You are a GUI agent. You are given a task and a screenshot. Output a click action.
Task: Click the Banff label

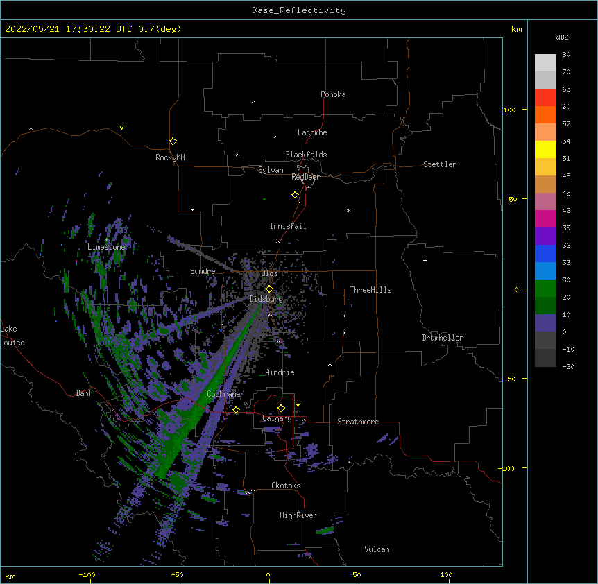point(86,393)
